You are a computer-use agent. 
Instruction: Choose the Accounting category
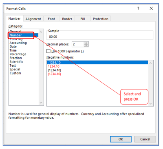pos(18,43)
